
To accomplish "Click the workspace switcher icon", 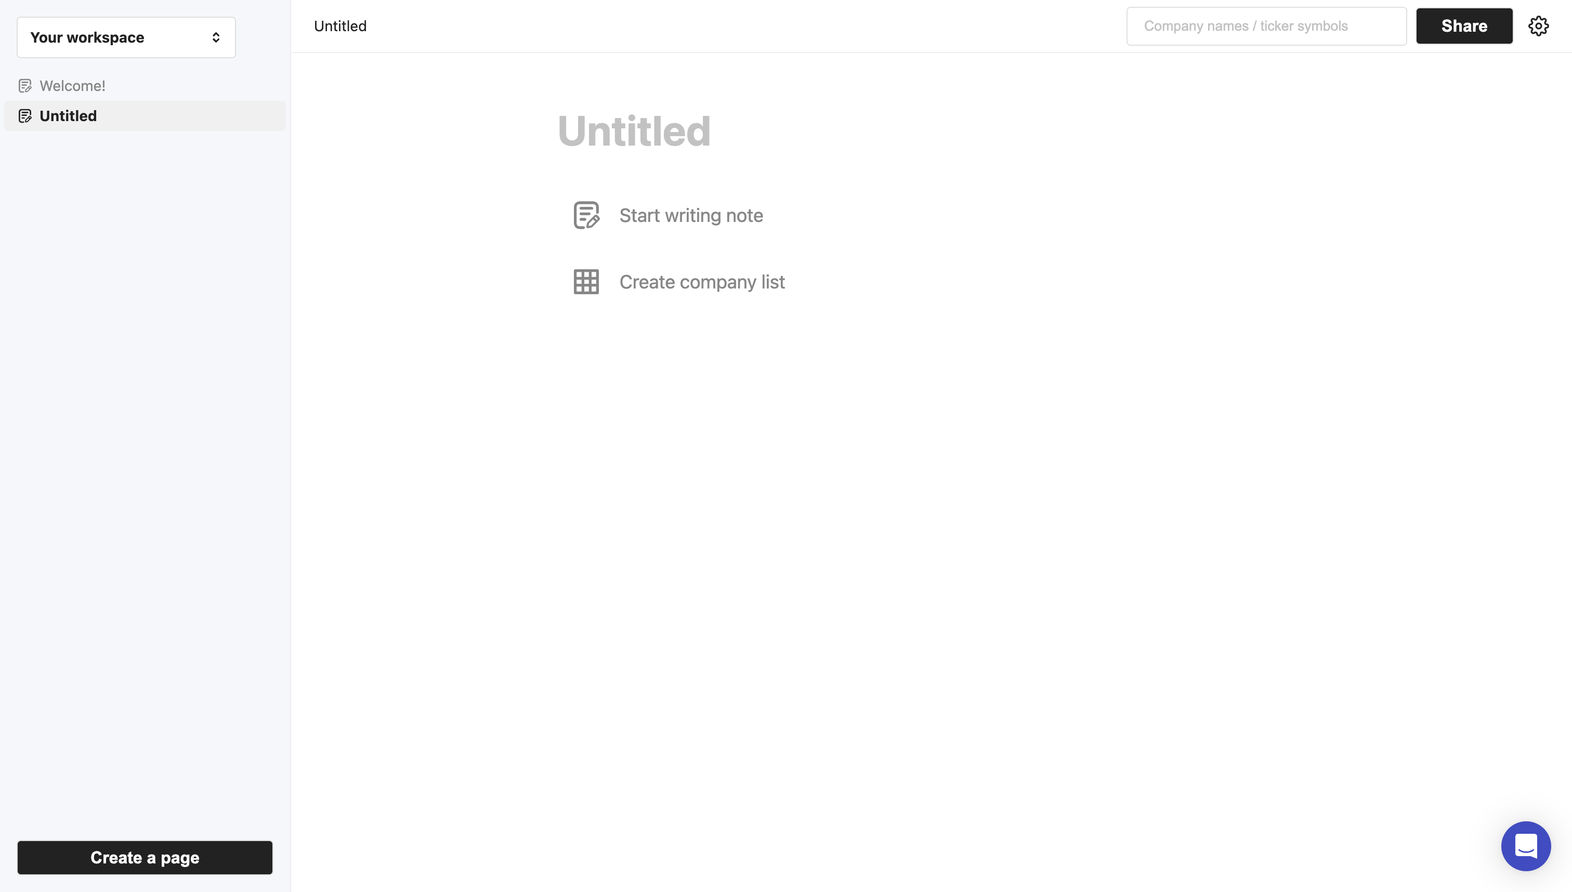I will [x=216, y=37].
